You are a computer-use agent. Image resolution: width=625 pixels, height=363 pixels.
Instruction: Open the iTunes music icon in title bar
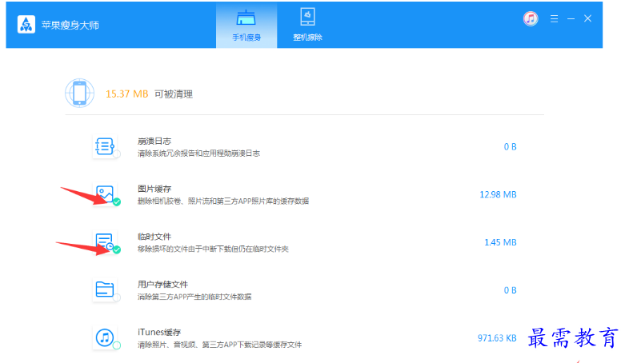(x=531, y=18)
